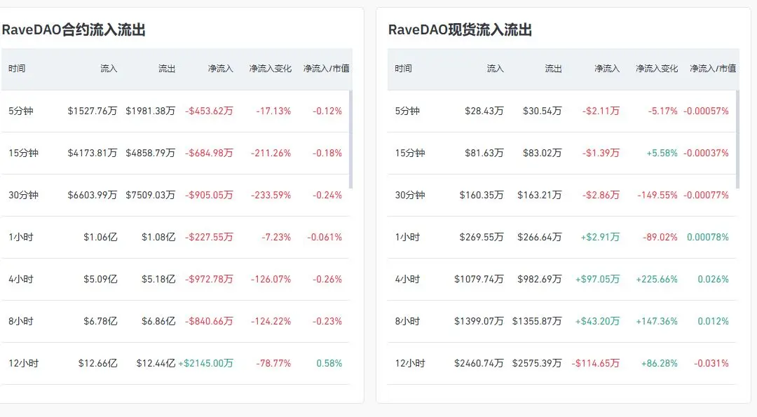Click the $5.18亿 outflow value
This screenshot has height=417, width=757.
point(158,279)
